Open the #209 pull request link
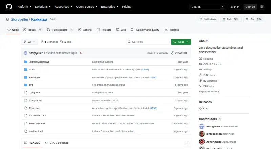 pos(145,69)
